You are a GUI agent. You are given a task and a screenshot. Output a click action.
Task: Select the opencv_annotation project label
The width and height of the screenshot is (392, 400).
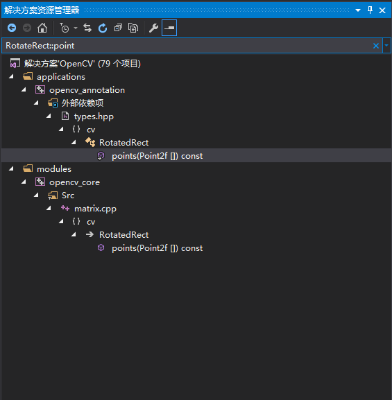(87, 90)
